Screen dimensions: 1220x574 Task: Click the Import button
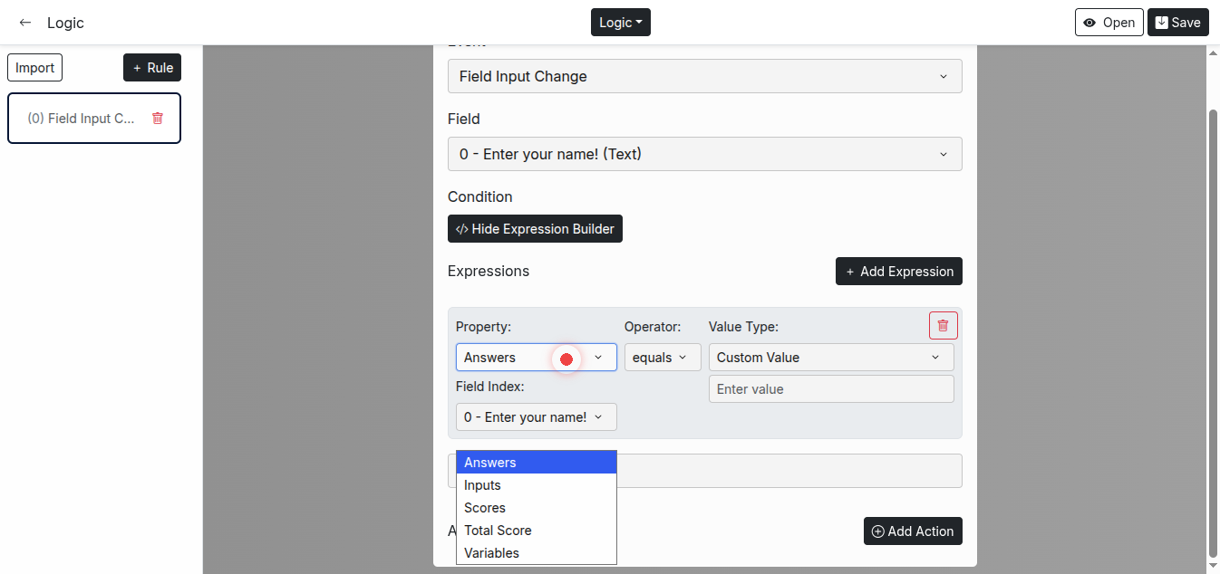click(x=34, y=68)
